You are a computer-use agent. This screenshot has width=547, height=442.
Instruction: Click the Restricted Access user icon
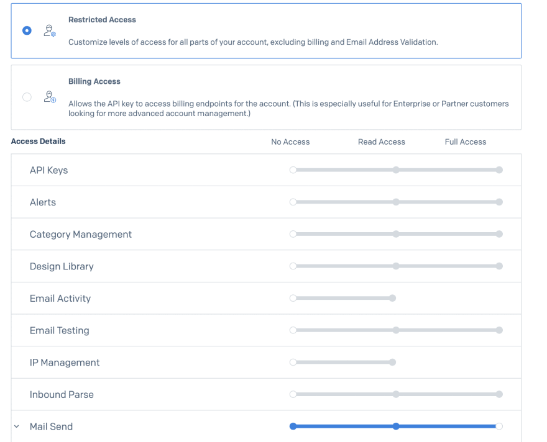[x=50, y=30]
